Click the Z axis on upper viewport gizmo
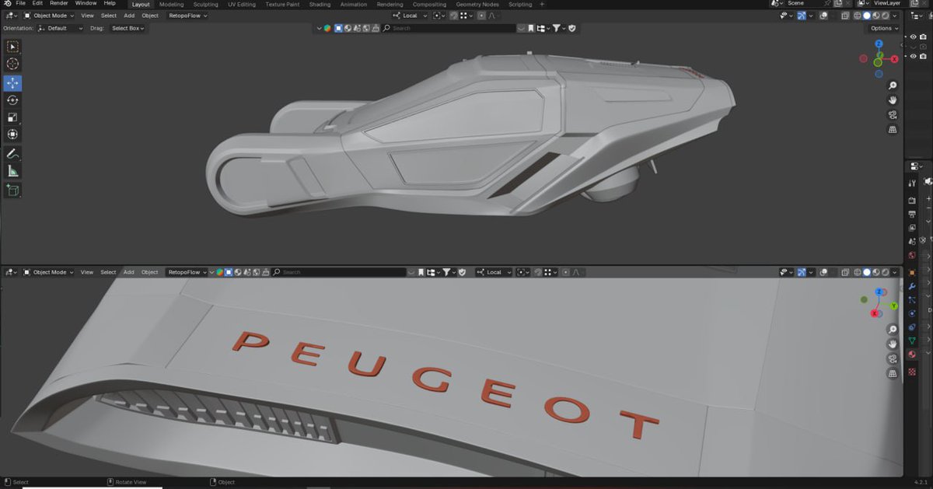Screen dimensions: 933x489 click(879, 44)
